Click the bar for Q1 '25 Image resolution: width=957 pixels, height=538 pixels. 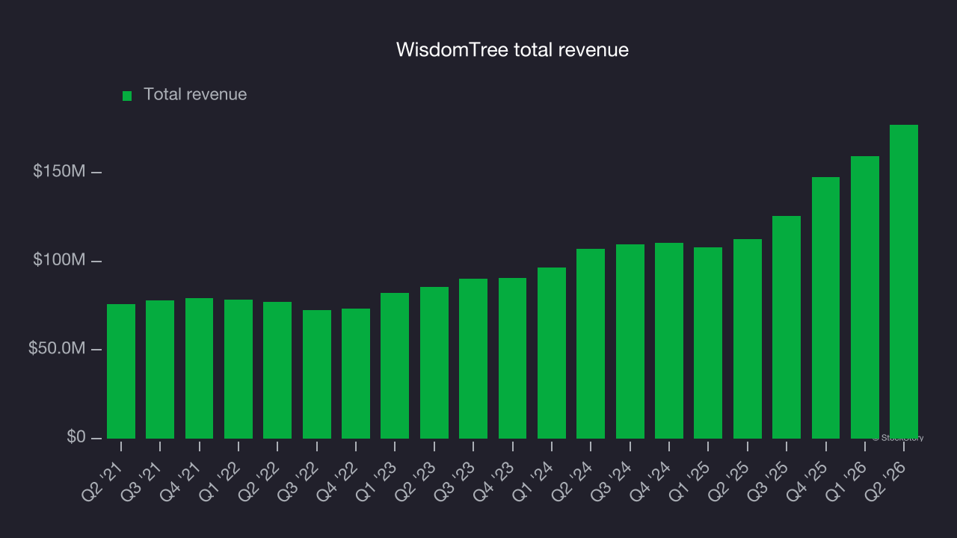[x=708, y=343]
